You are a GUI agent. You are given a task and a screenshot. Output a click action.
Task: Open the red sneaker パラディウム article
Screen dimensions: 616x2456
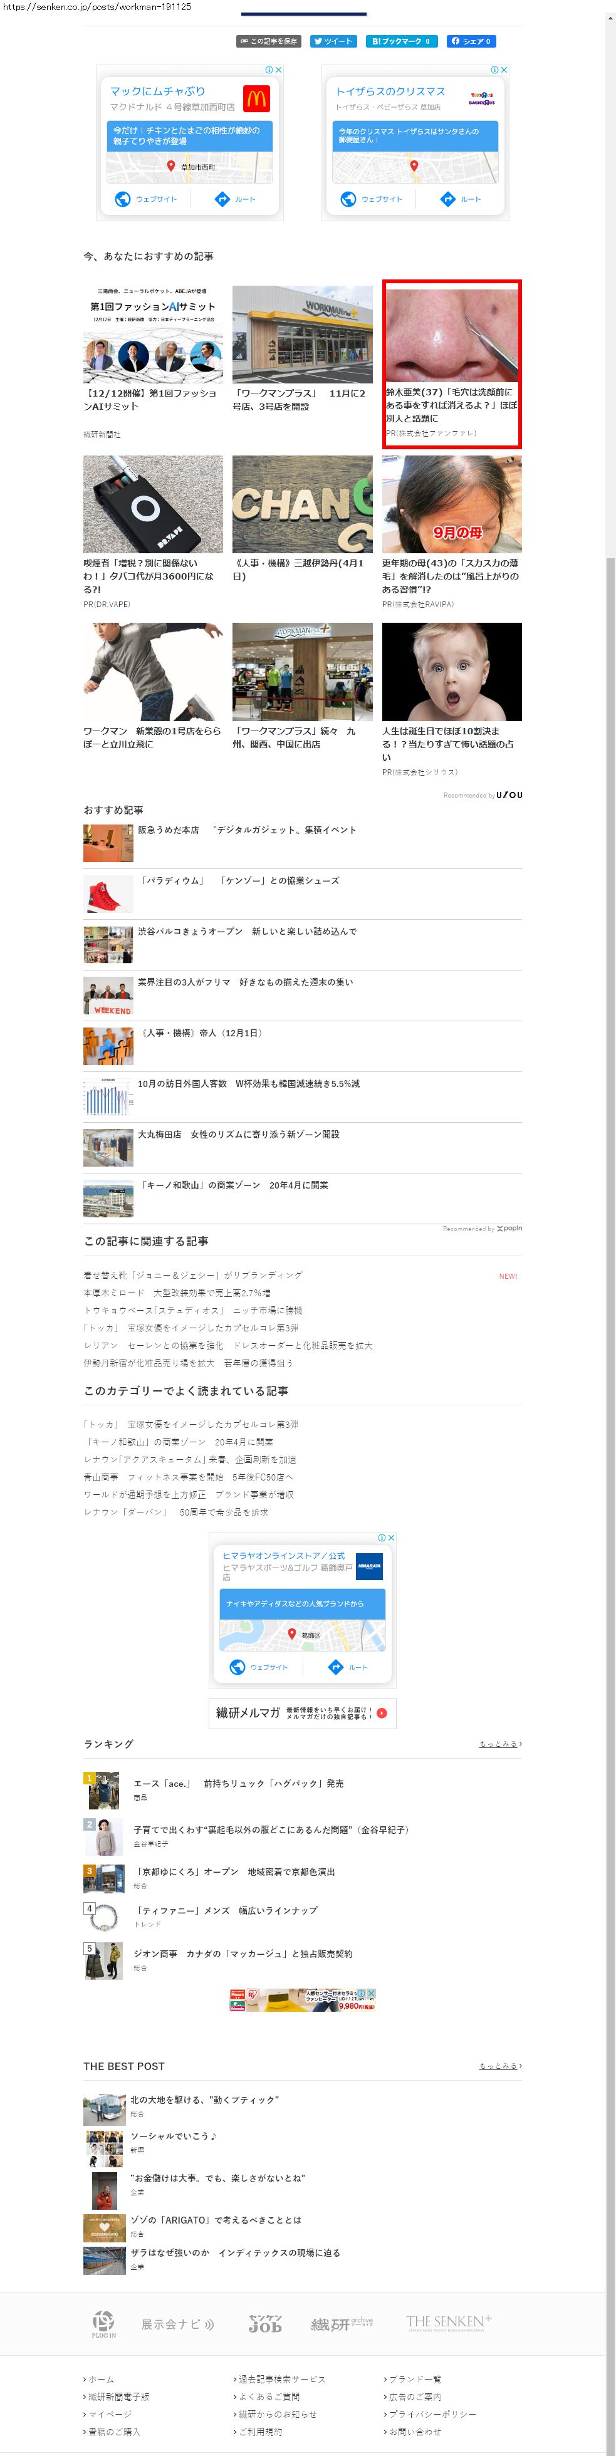click(108, 894)
